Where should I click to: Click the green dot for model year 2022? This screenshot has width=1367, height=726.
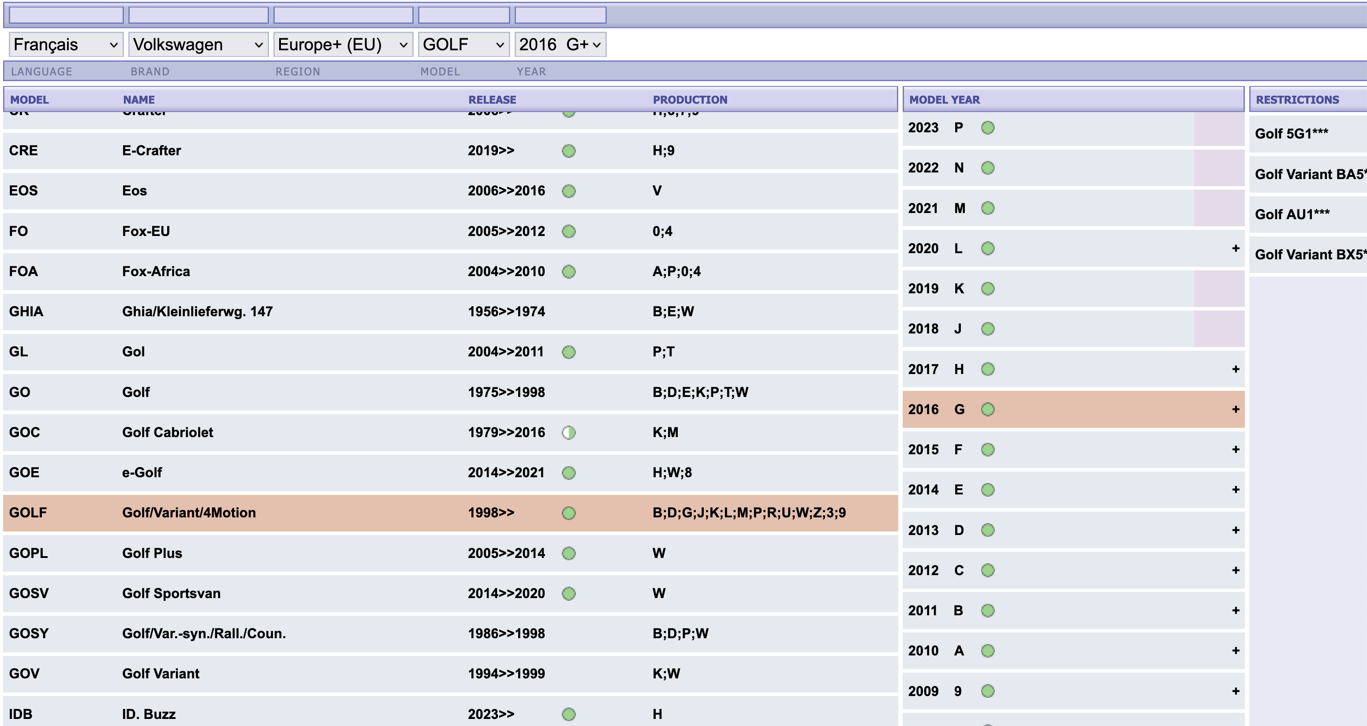click(988, 168)
